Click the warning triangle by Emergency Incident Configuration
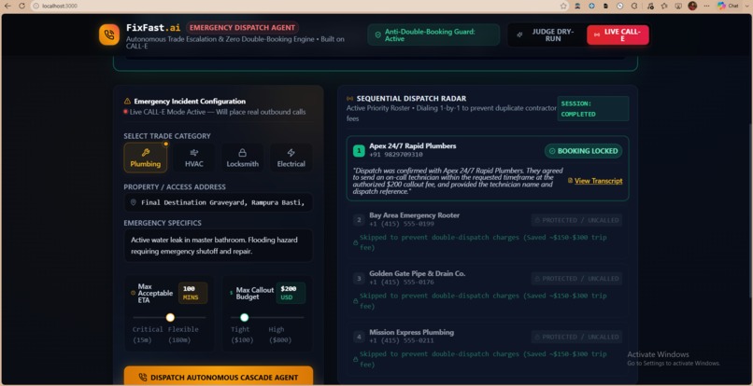Screen dimensions: 753x386 pyautogui.click(x=127, y=102)
